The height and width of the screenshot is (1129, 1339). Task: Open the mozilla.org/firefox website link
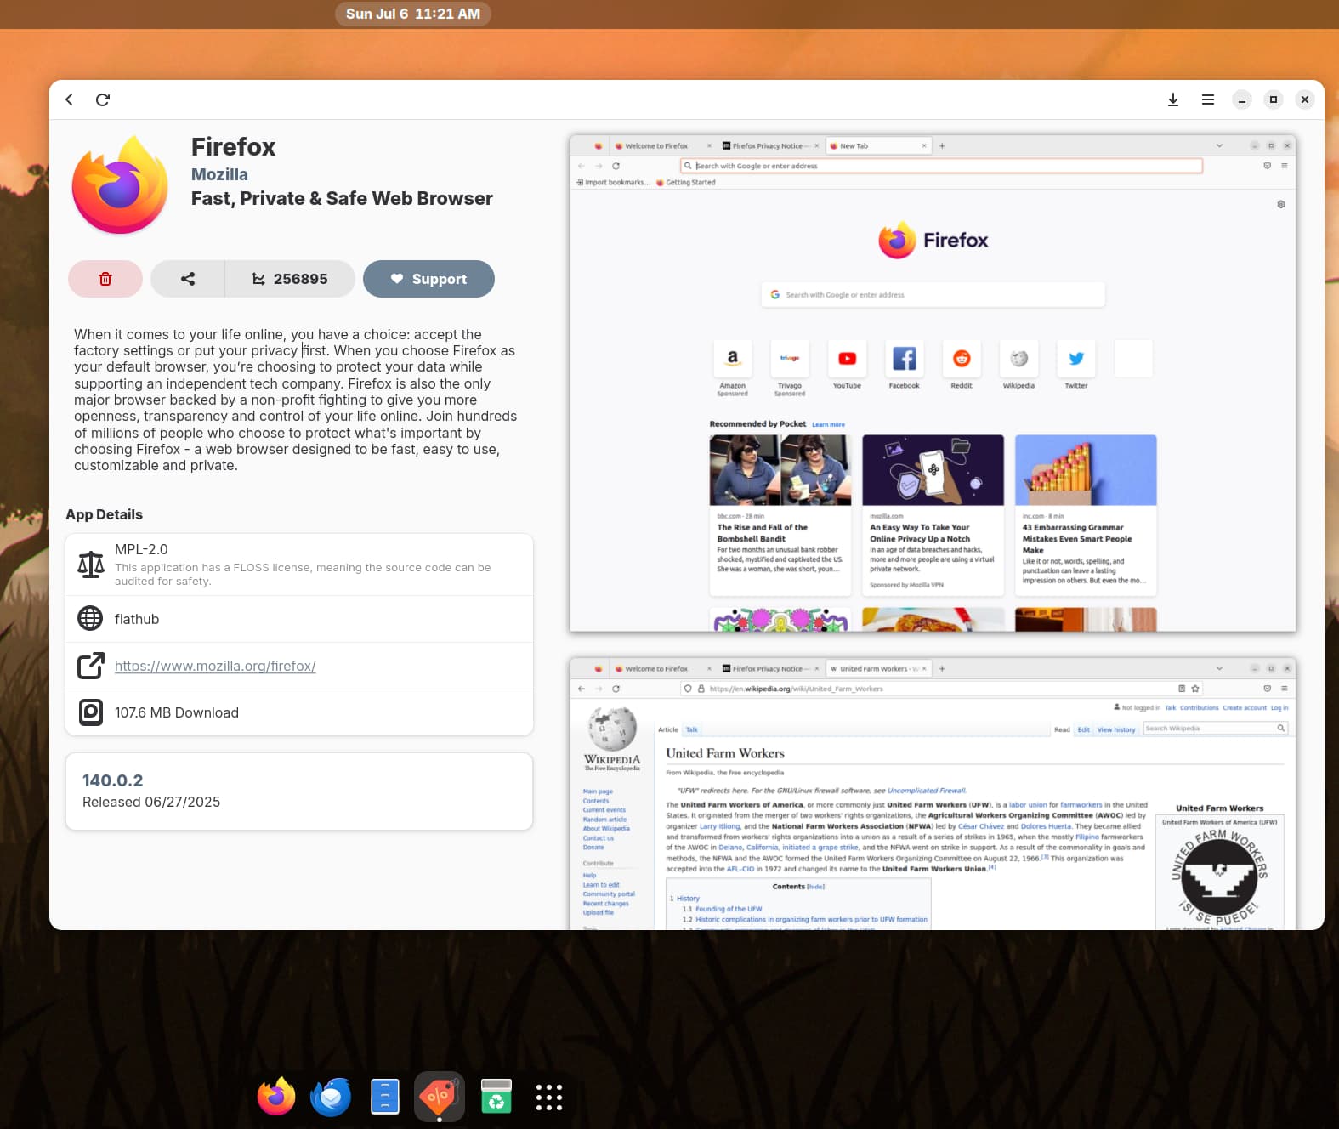pyautogui.click(x=215, y=666)
